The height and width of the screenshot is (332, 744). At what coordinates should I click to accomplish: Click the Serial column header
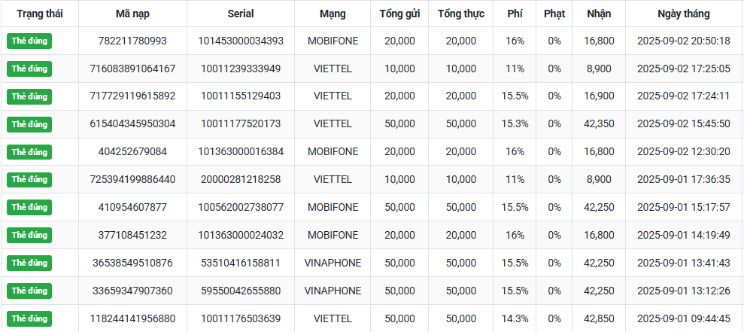tap(241, 14)
